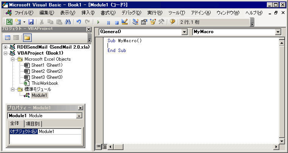This screenshot has height=153, width=288.
Task: Open the ツール(T) menu
Action: 177,13
